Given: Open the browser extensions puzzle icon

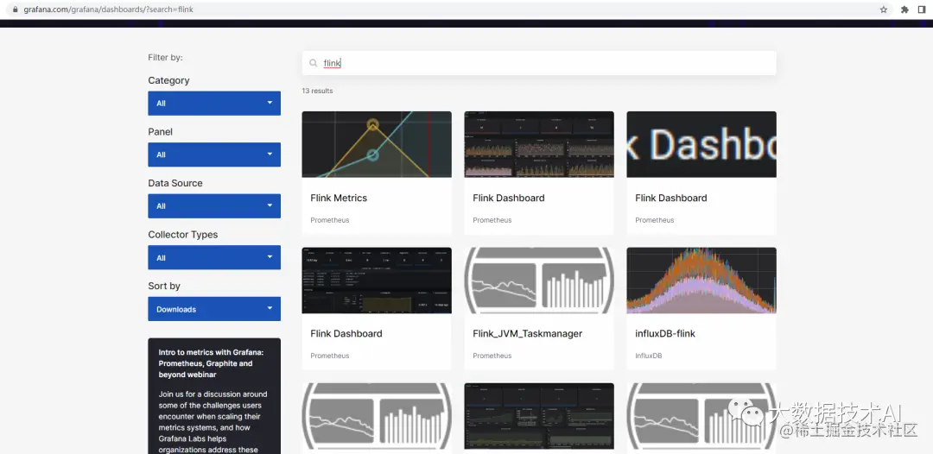Looking at the screenshot, I should [905, 9].
